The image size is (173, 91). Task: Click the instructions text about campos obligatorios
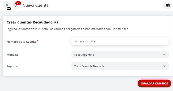[67, 29]
